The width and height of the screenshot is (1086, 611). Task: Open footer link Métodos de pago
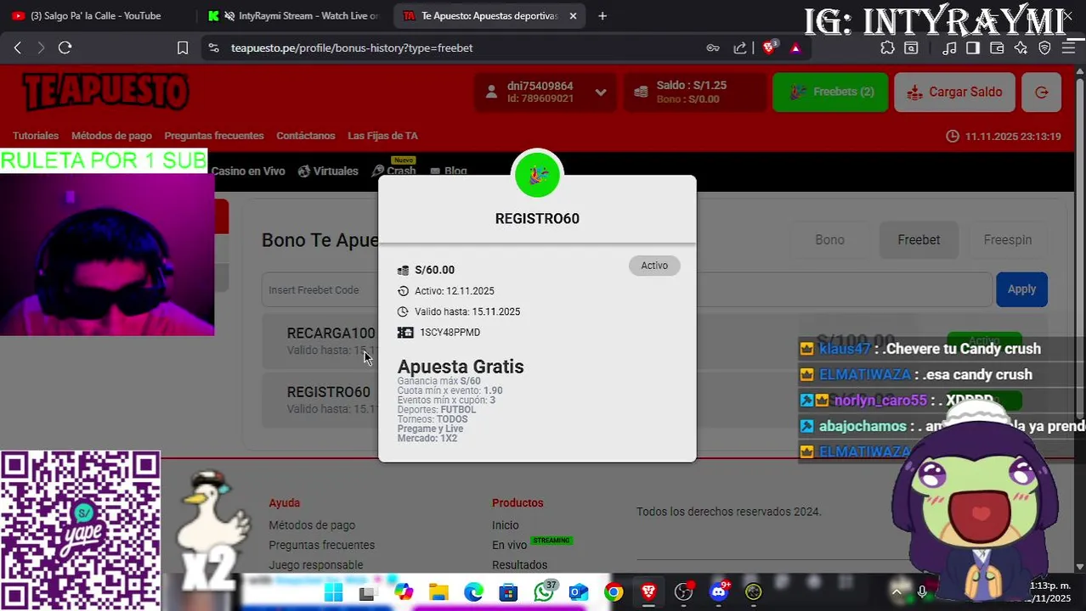click(312, 525)
